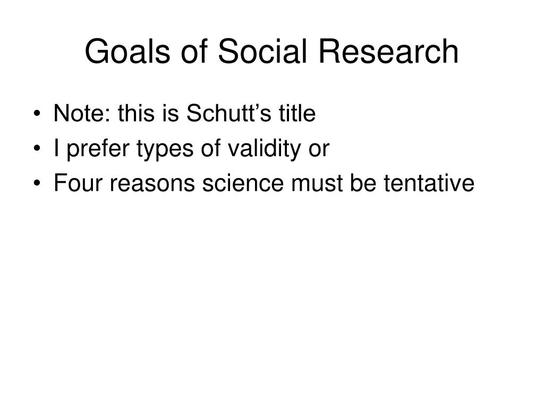Click the bullet dot before "I prefer"
Viewport: 544px width, 408px height.
click(37, 149)
